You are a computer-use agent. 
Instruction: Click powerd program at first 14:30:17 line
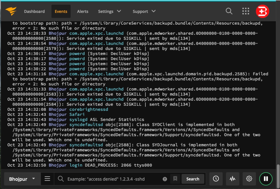(x=77, y=54)
